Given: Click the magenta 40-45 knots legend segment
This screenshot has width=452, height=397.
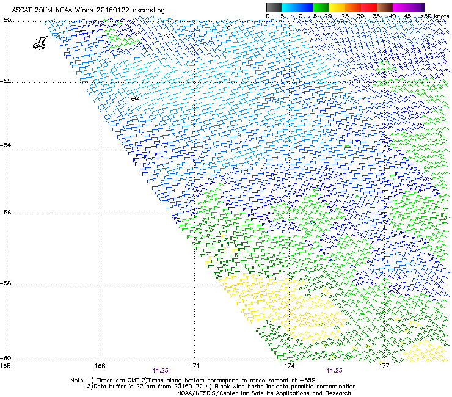Looking at the screenshot, I should click(x=401, y=7).
